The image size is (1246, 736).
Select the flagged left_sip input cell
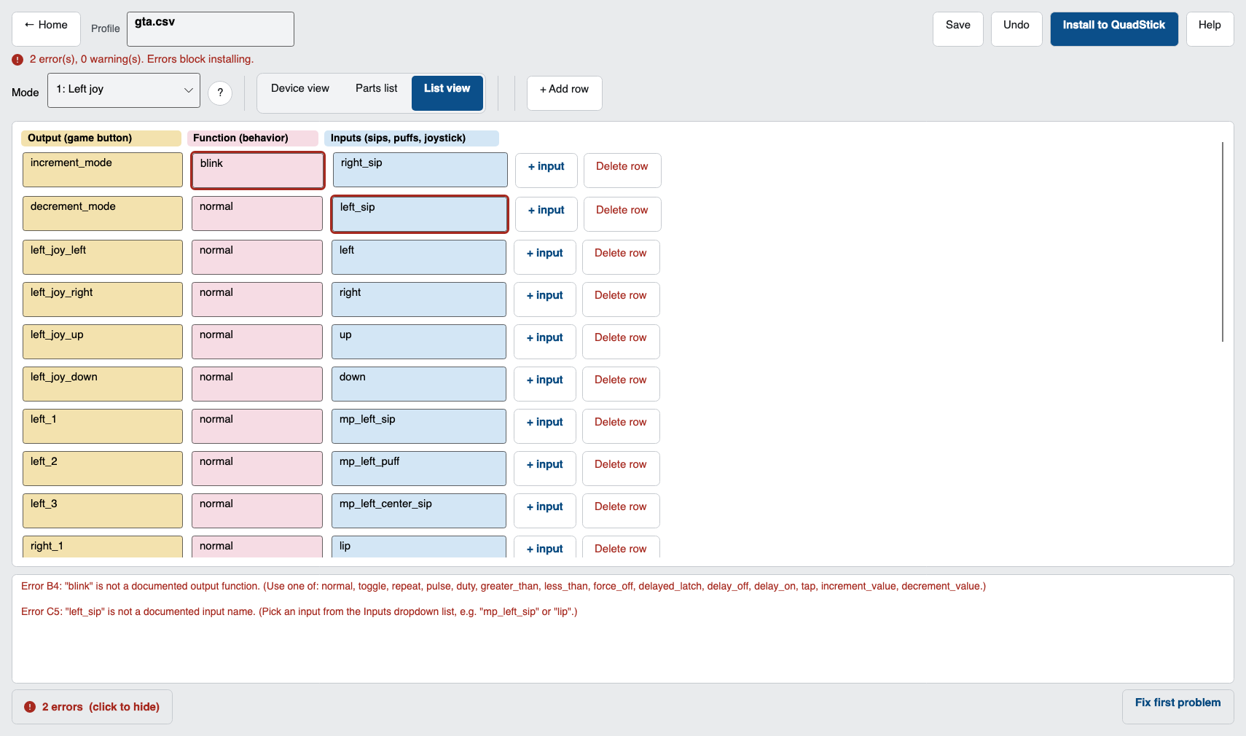click(420, 214)
